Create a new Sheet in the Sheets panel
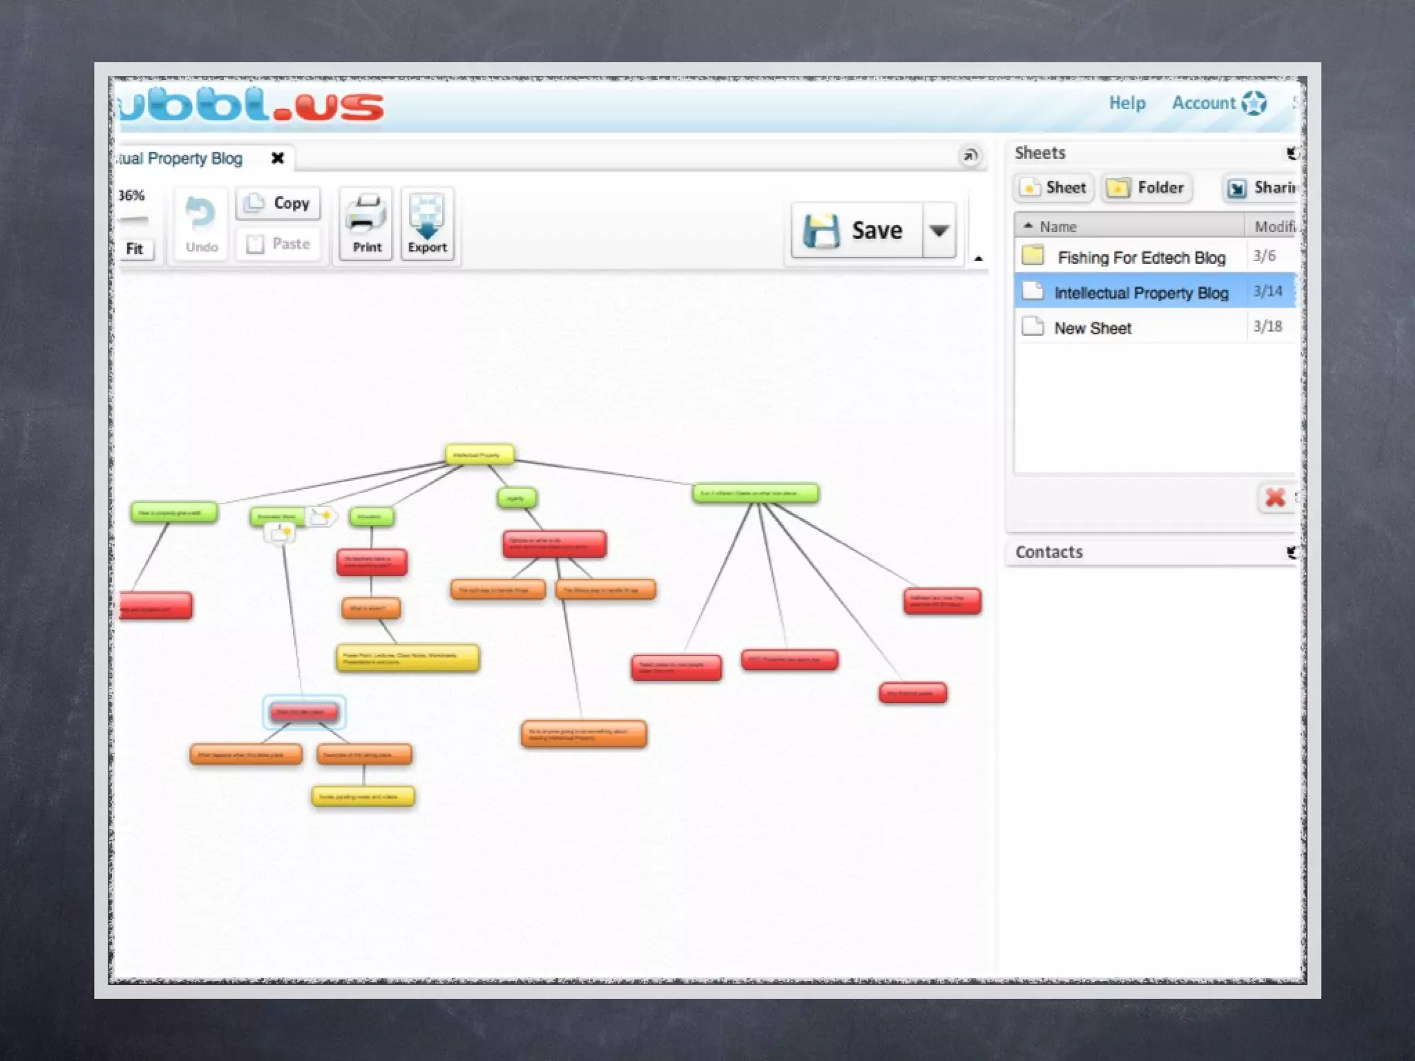Viewport: 1415px width, 1061px height. tap(1054, 188)
